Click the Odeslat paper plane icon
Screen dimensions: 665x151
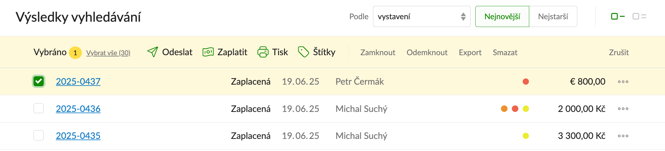[153, 52]
